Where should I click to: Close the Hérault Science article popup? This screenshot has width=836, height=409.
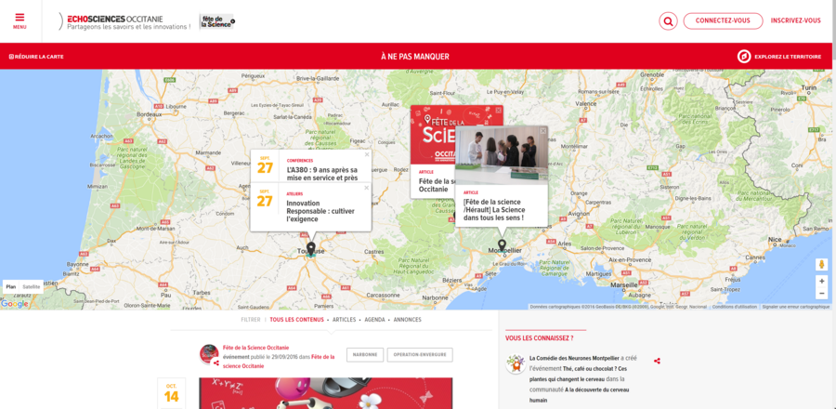pyautogui.click(x=543, y=131)
